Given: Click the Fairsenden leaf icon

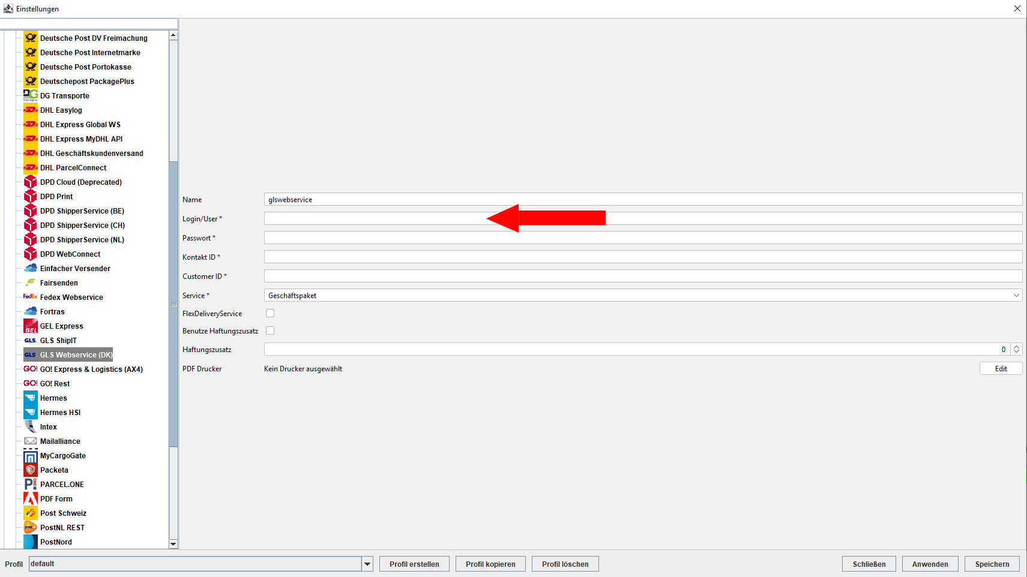Looking at the screenshot, I should (x=31, y=283).
